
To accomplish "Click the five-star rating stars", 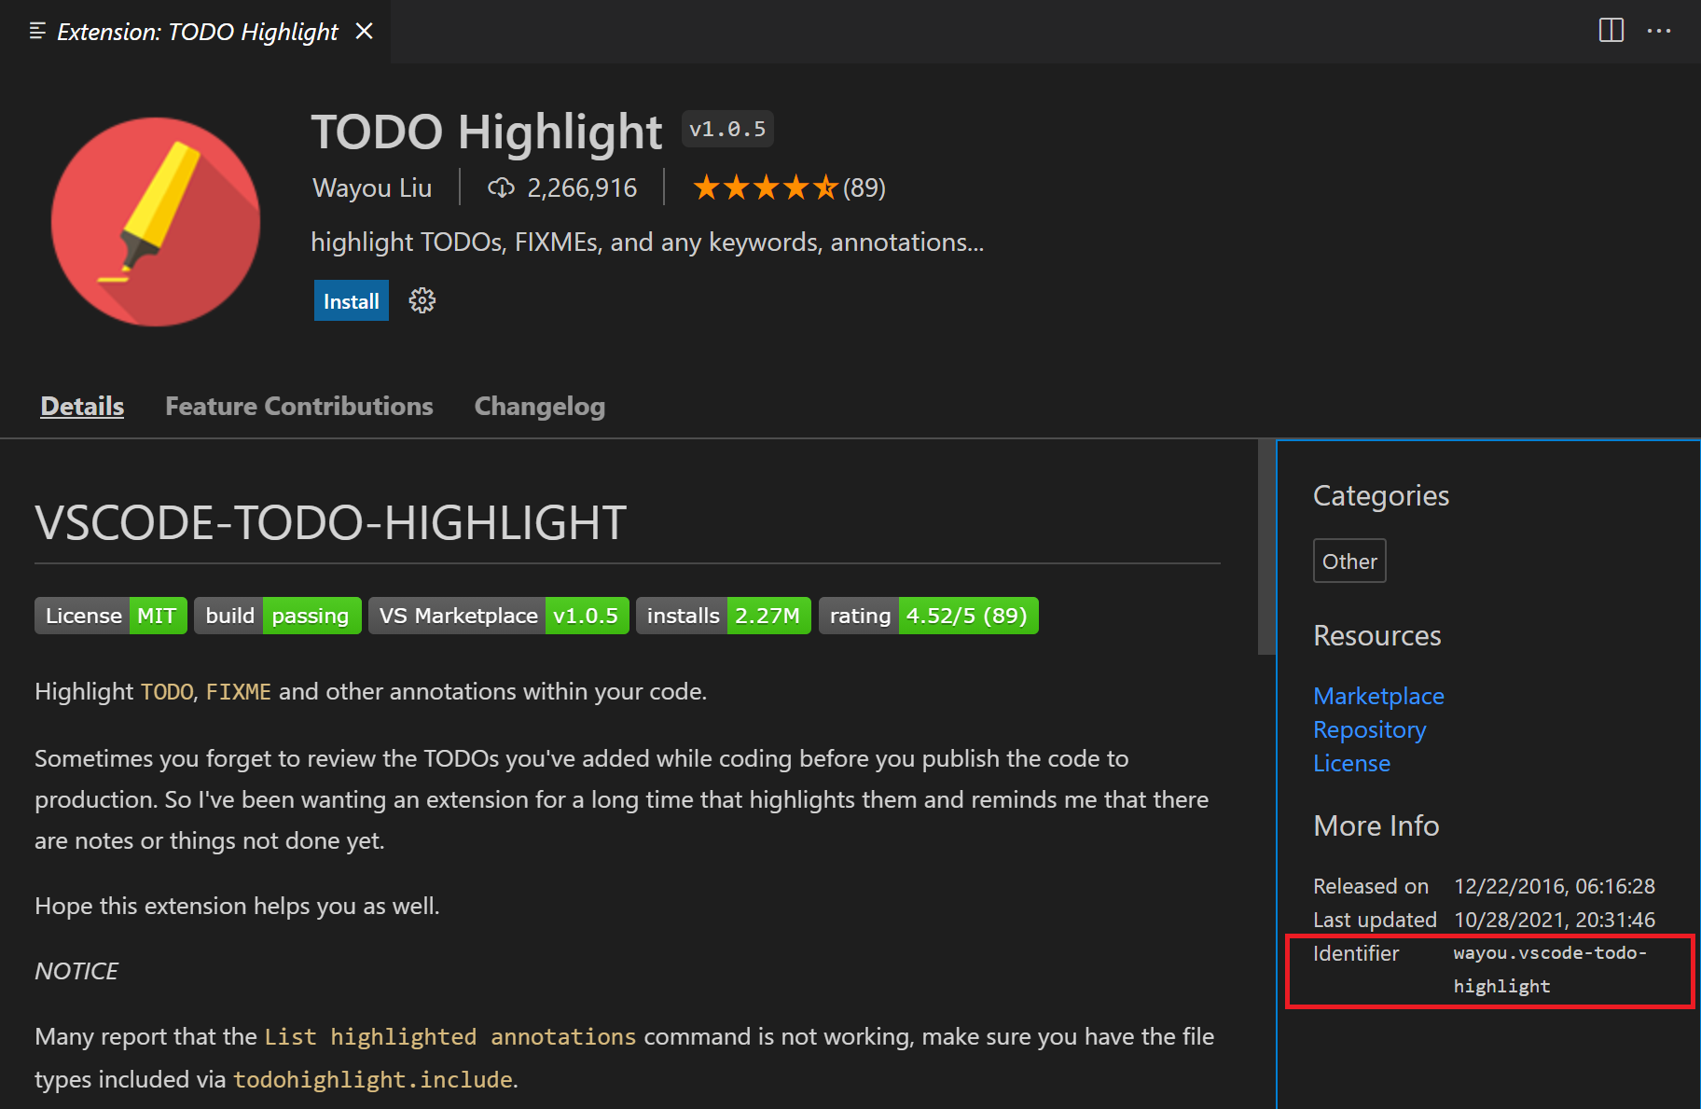I will point(765,187).
